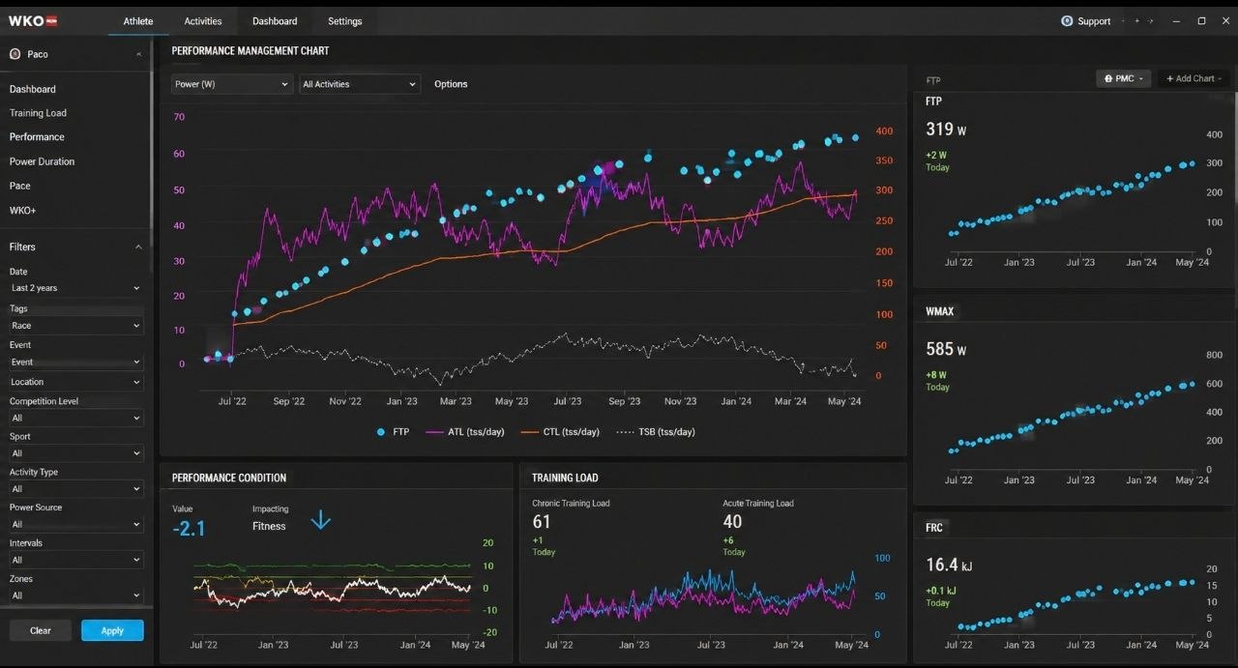Clear all filters
Screen dimensions: 1238x668
41,630
